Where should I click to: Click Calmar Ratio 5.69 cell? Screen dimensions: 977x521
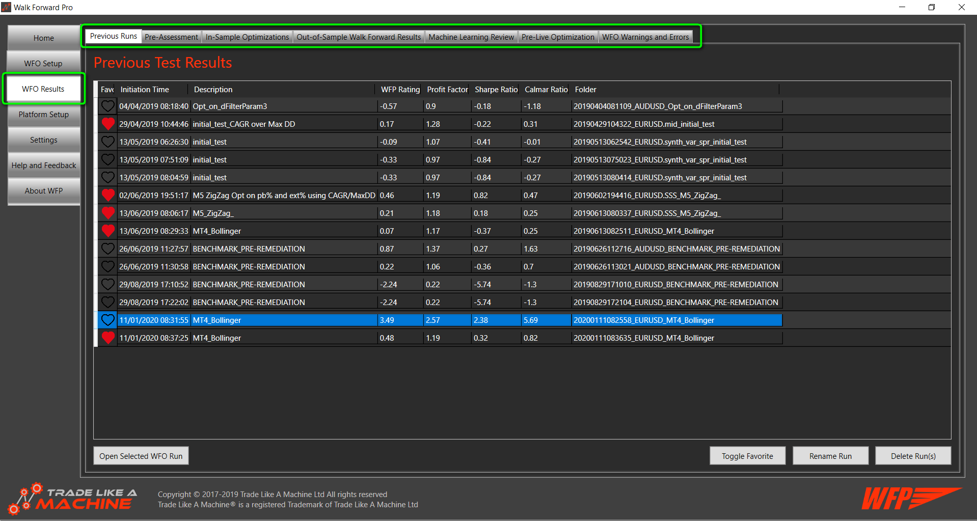[x=546, y=320]
